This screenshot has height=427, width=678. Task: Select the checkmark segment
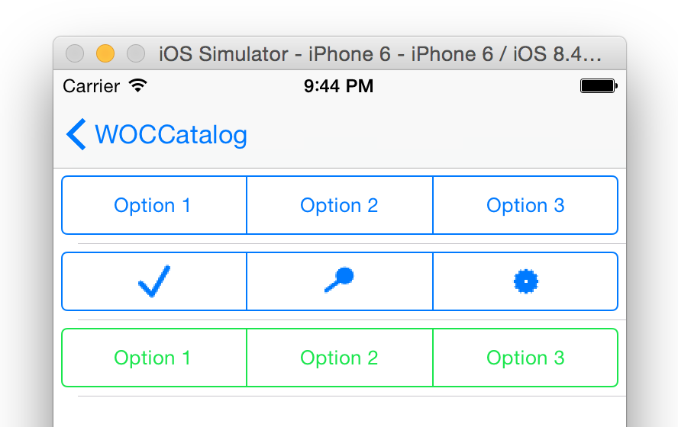coord(154,281)
